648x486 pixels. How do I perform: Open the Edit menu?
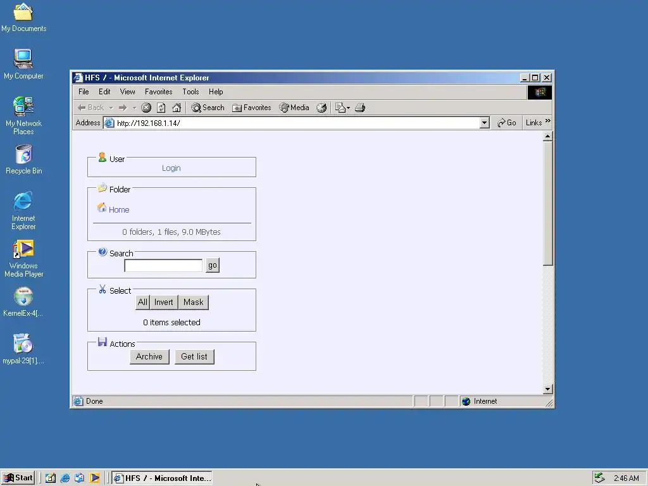(x=104, y=92)
